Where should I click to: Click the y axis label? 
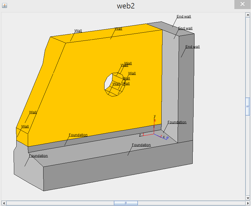[x=155, y=116]
